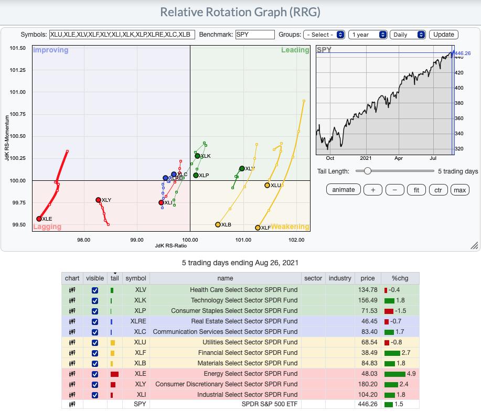Click the SPY price chart thumbnail
This screenshot has height=412, width=481.
tap(386, 100)
